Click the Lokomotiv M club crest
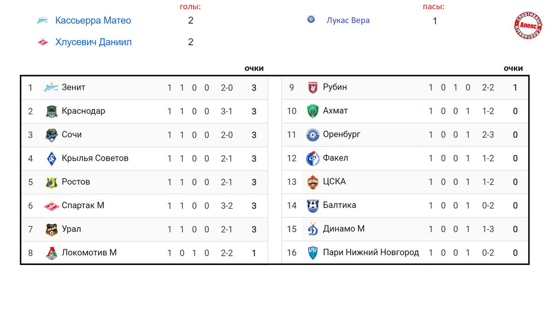553x311 pixels. (52, 253)
